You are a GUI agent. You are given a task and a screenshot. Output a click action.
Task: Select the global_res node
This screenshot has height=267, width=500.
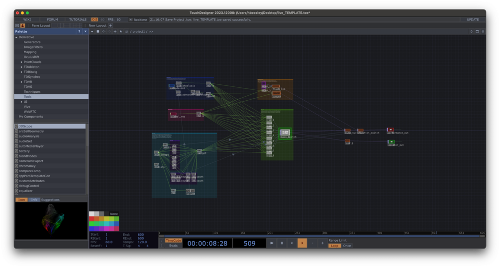173,114
